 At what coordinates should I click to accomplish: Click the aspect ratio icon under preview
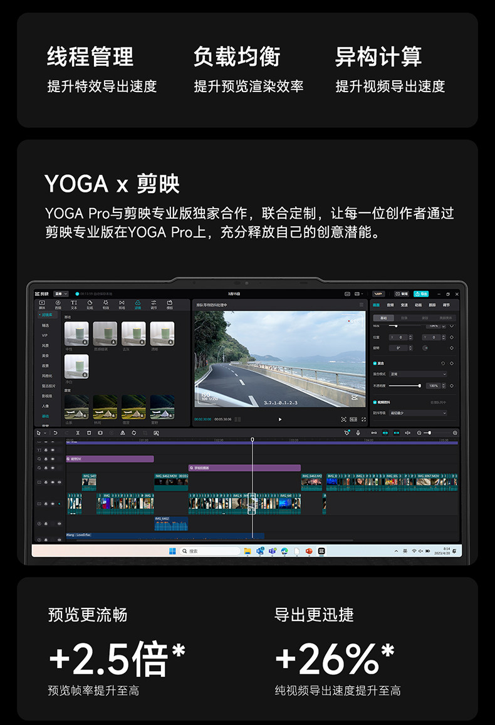353,419
